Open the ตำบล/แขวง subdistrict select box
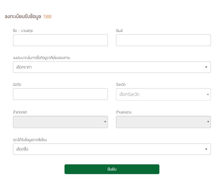The width and height of the screenshot is (222, 186). click(x=161, y=122)
